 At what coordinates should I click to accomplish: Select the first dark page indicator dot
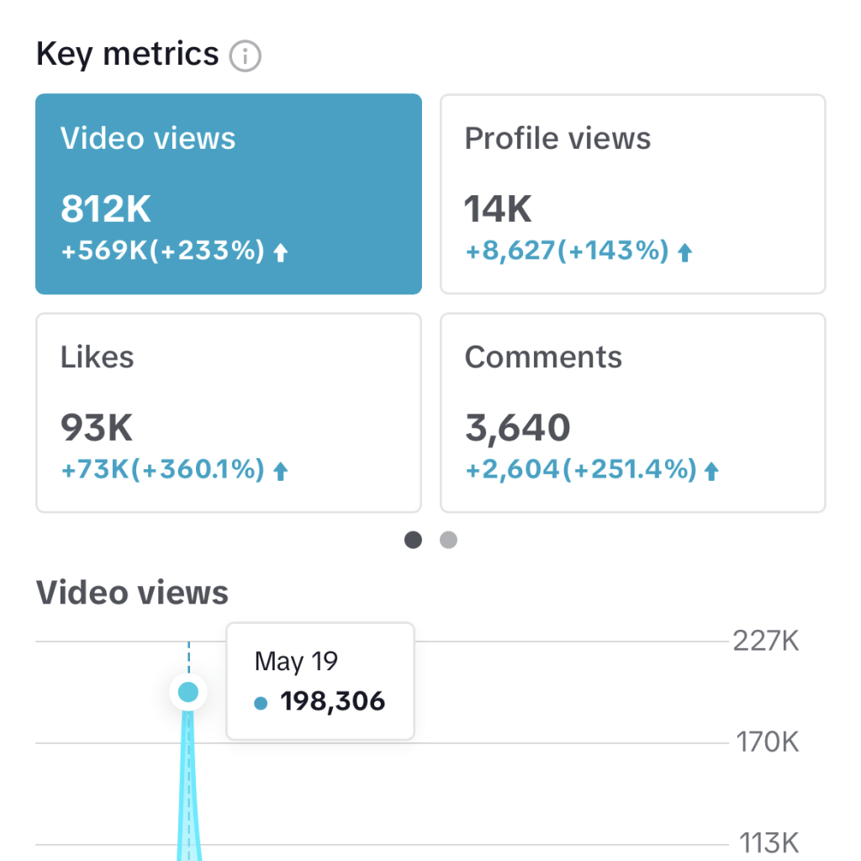414,540
